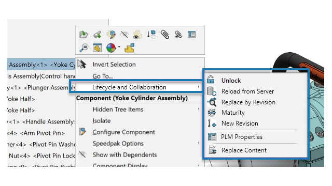Select New Revision in the submenu
332x186 pixels.
coord(240,123)
